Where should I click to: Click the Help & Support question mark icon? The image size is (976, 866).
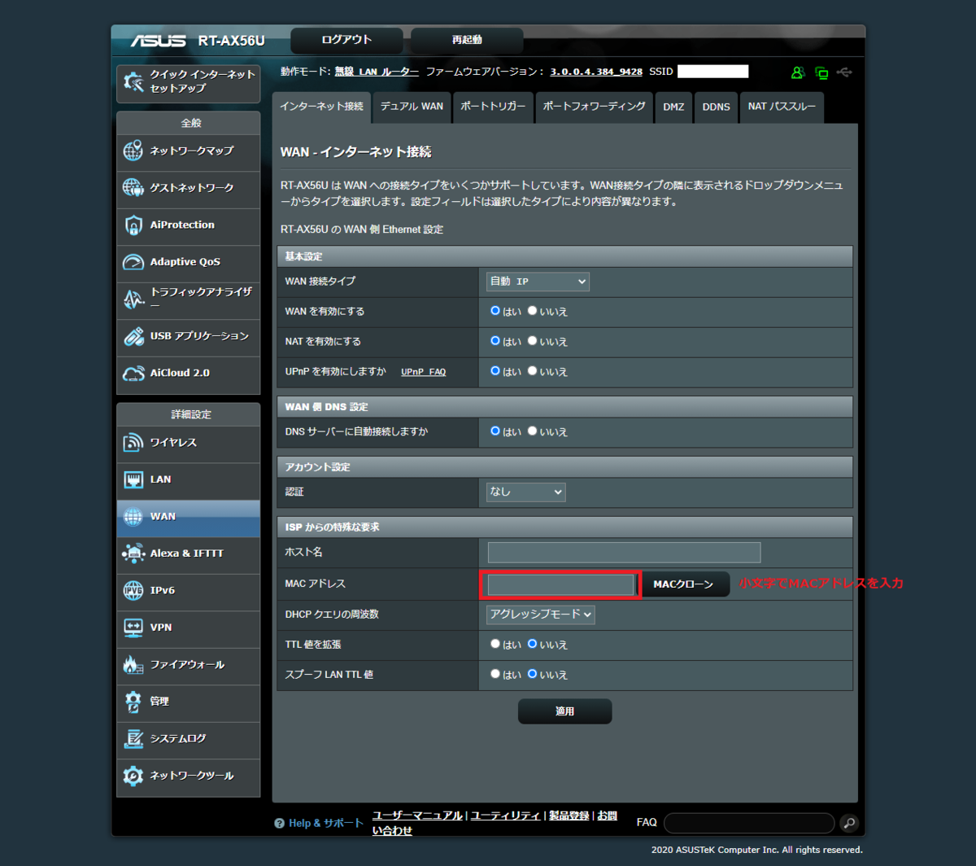(279, 824)
